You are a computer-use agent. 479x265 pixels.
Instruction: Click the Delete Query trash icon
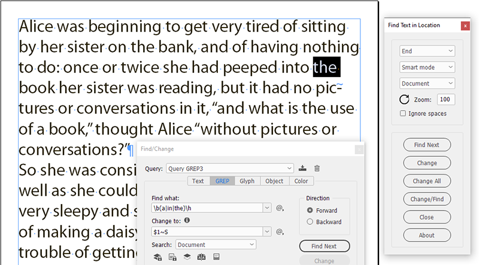coord(317,168)
